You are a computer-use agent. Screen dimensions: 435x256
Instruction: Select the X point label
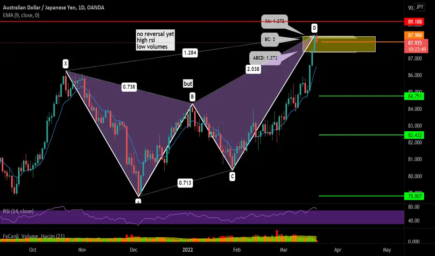coord(65,64)
